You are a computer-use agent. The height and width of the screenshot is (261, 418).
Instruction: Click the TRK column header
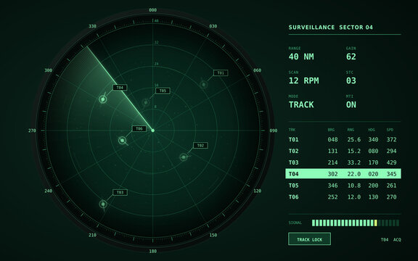tap(292, 130)
